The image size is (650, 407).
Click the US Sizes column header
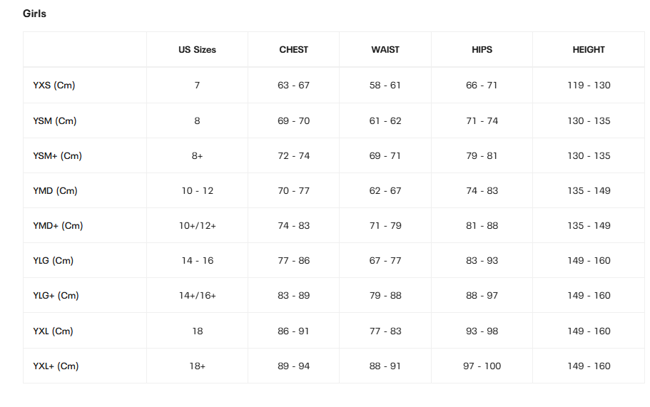click(x=197, y=50)
